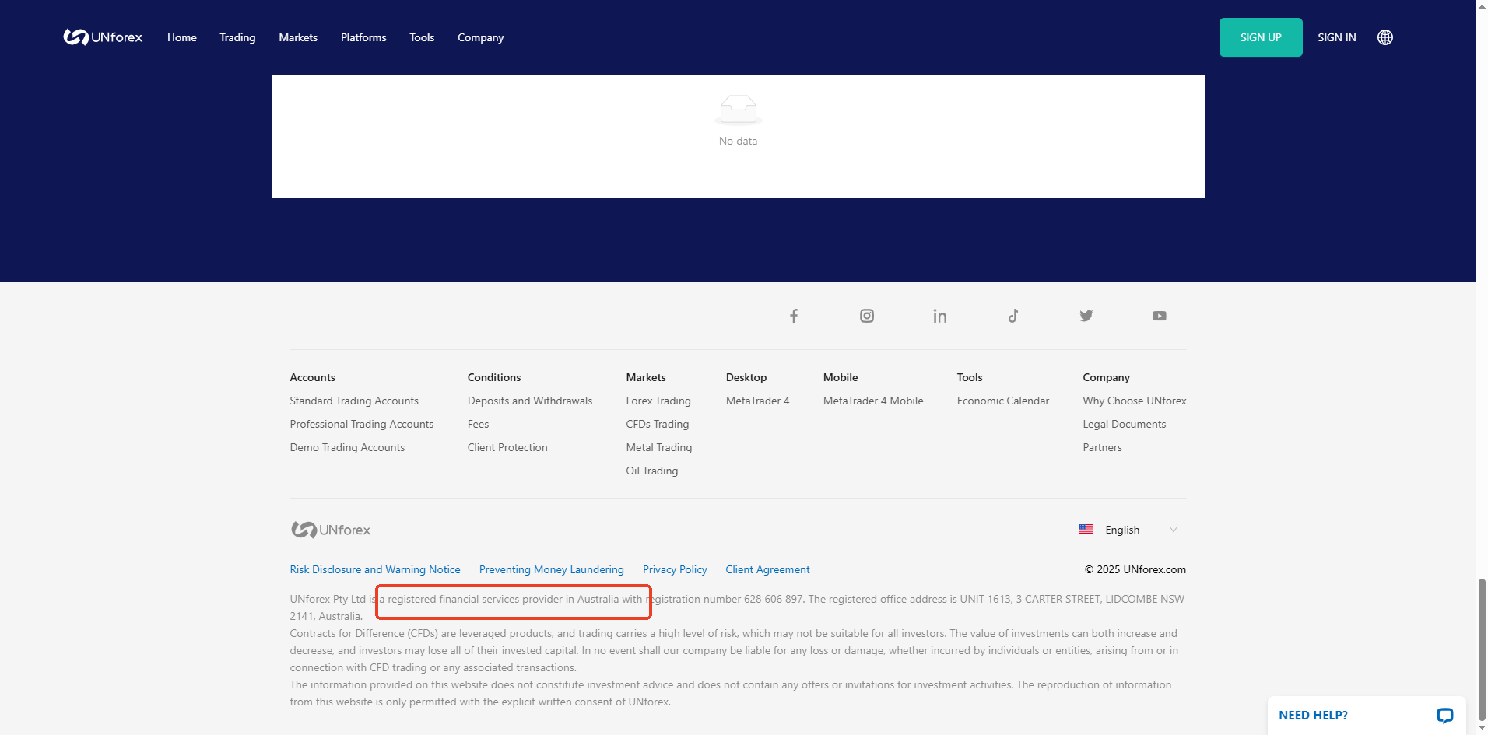Open the Need Help chat widget
This screenshot has width=1488, height=735.
1366,715
